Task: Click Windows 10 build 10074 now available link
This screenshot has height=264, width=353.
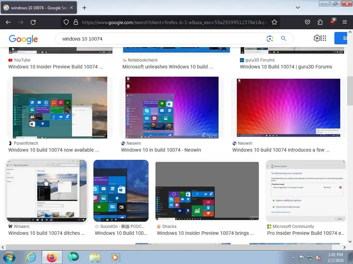Action: click(x=53, y=150)
